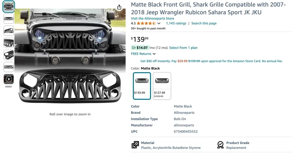The width and height of the screenshot is (295, 155).
Task: Click Select from 1 plan link
Action: tap(183, 48)
